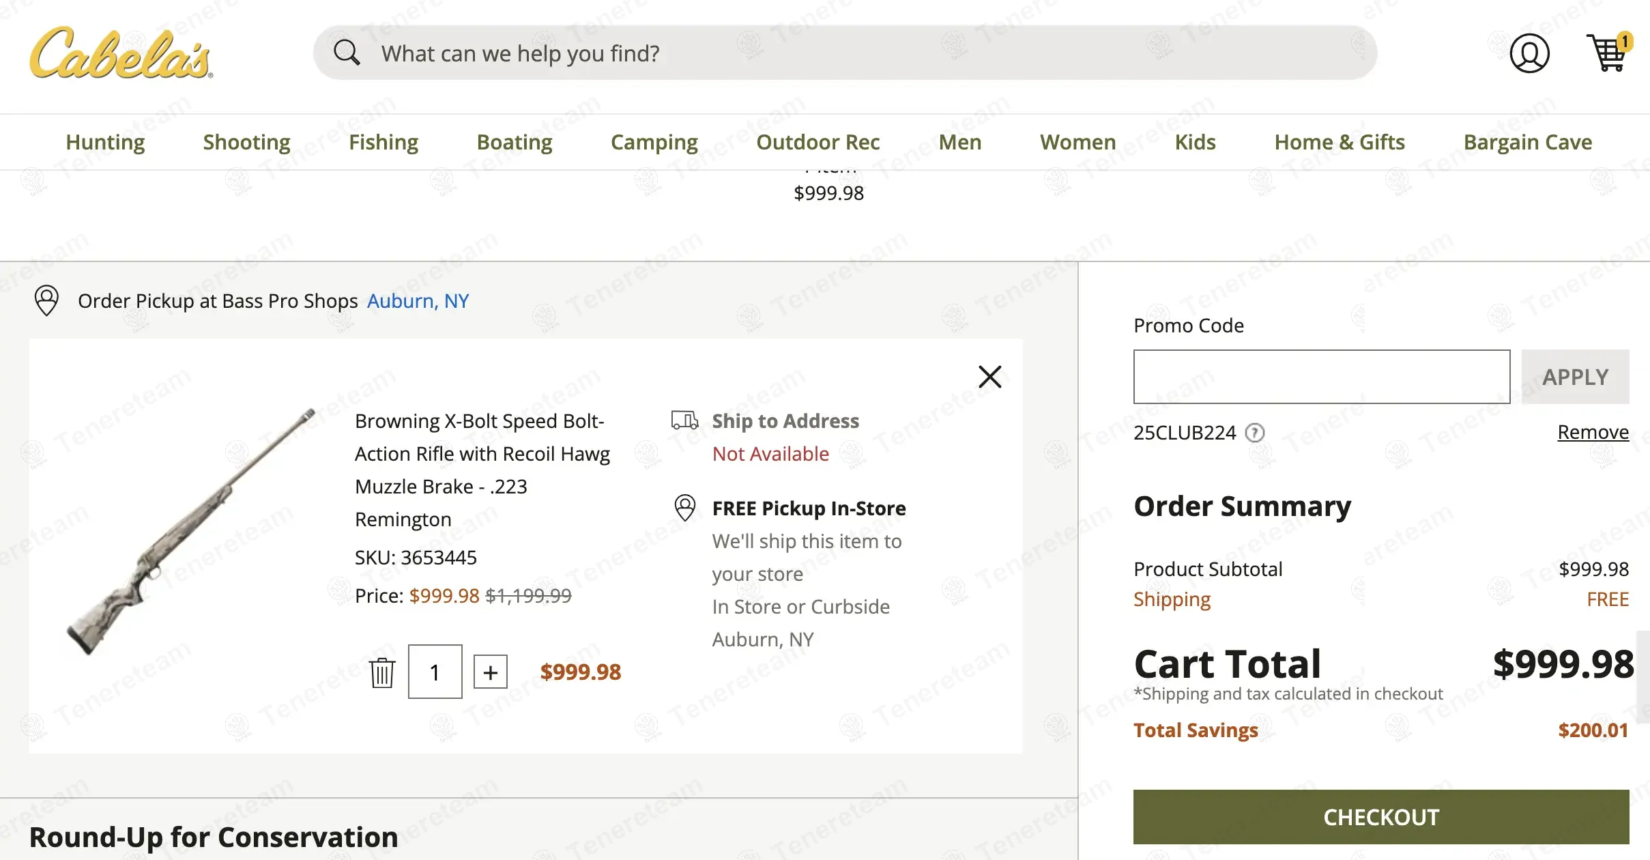Increase quantity with plus button
This screenshot has height=860, width=1650.
pyautogui.click(x=490, y=673)
